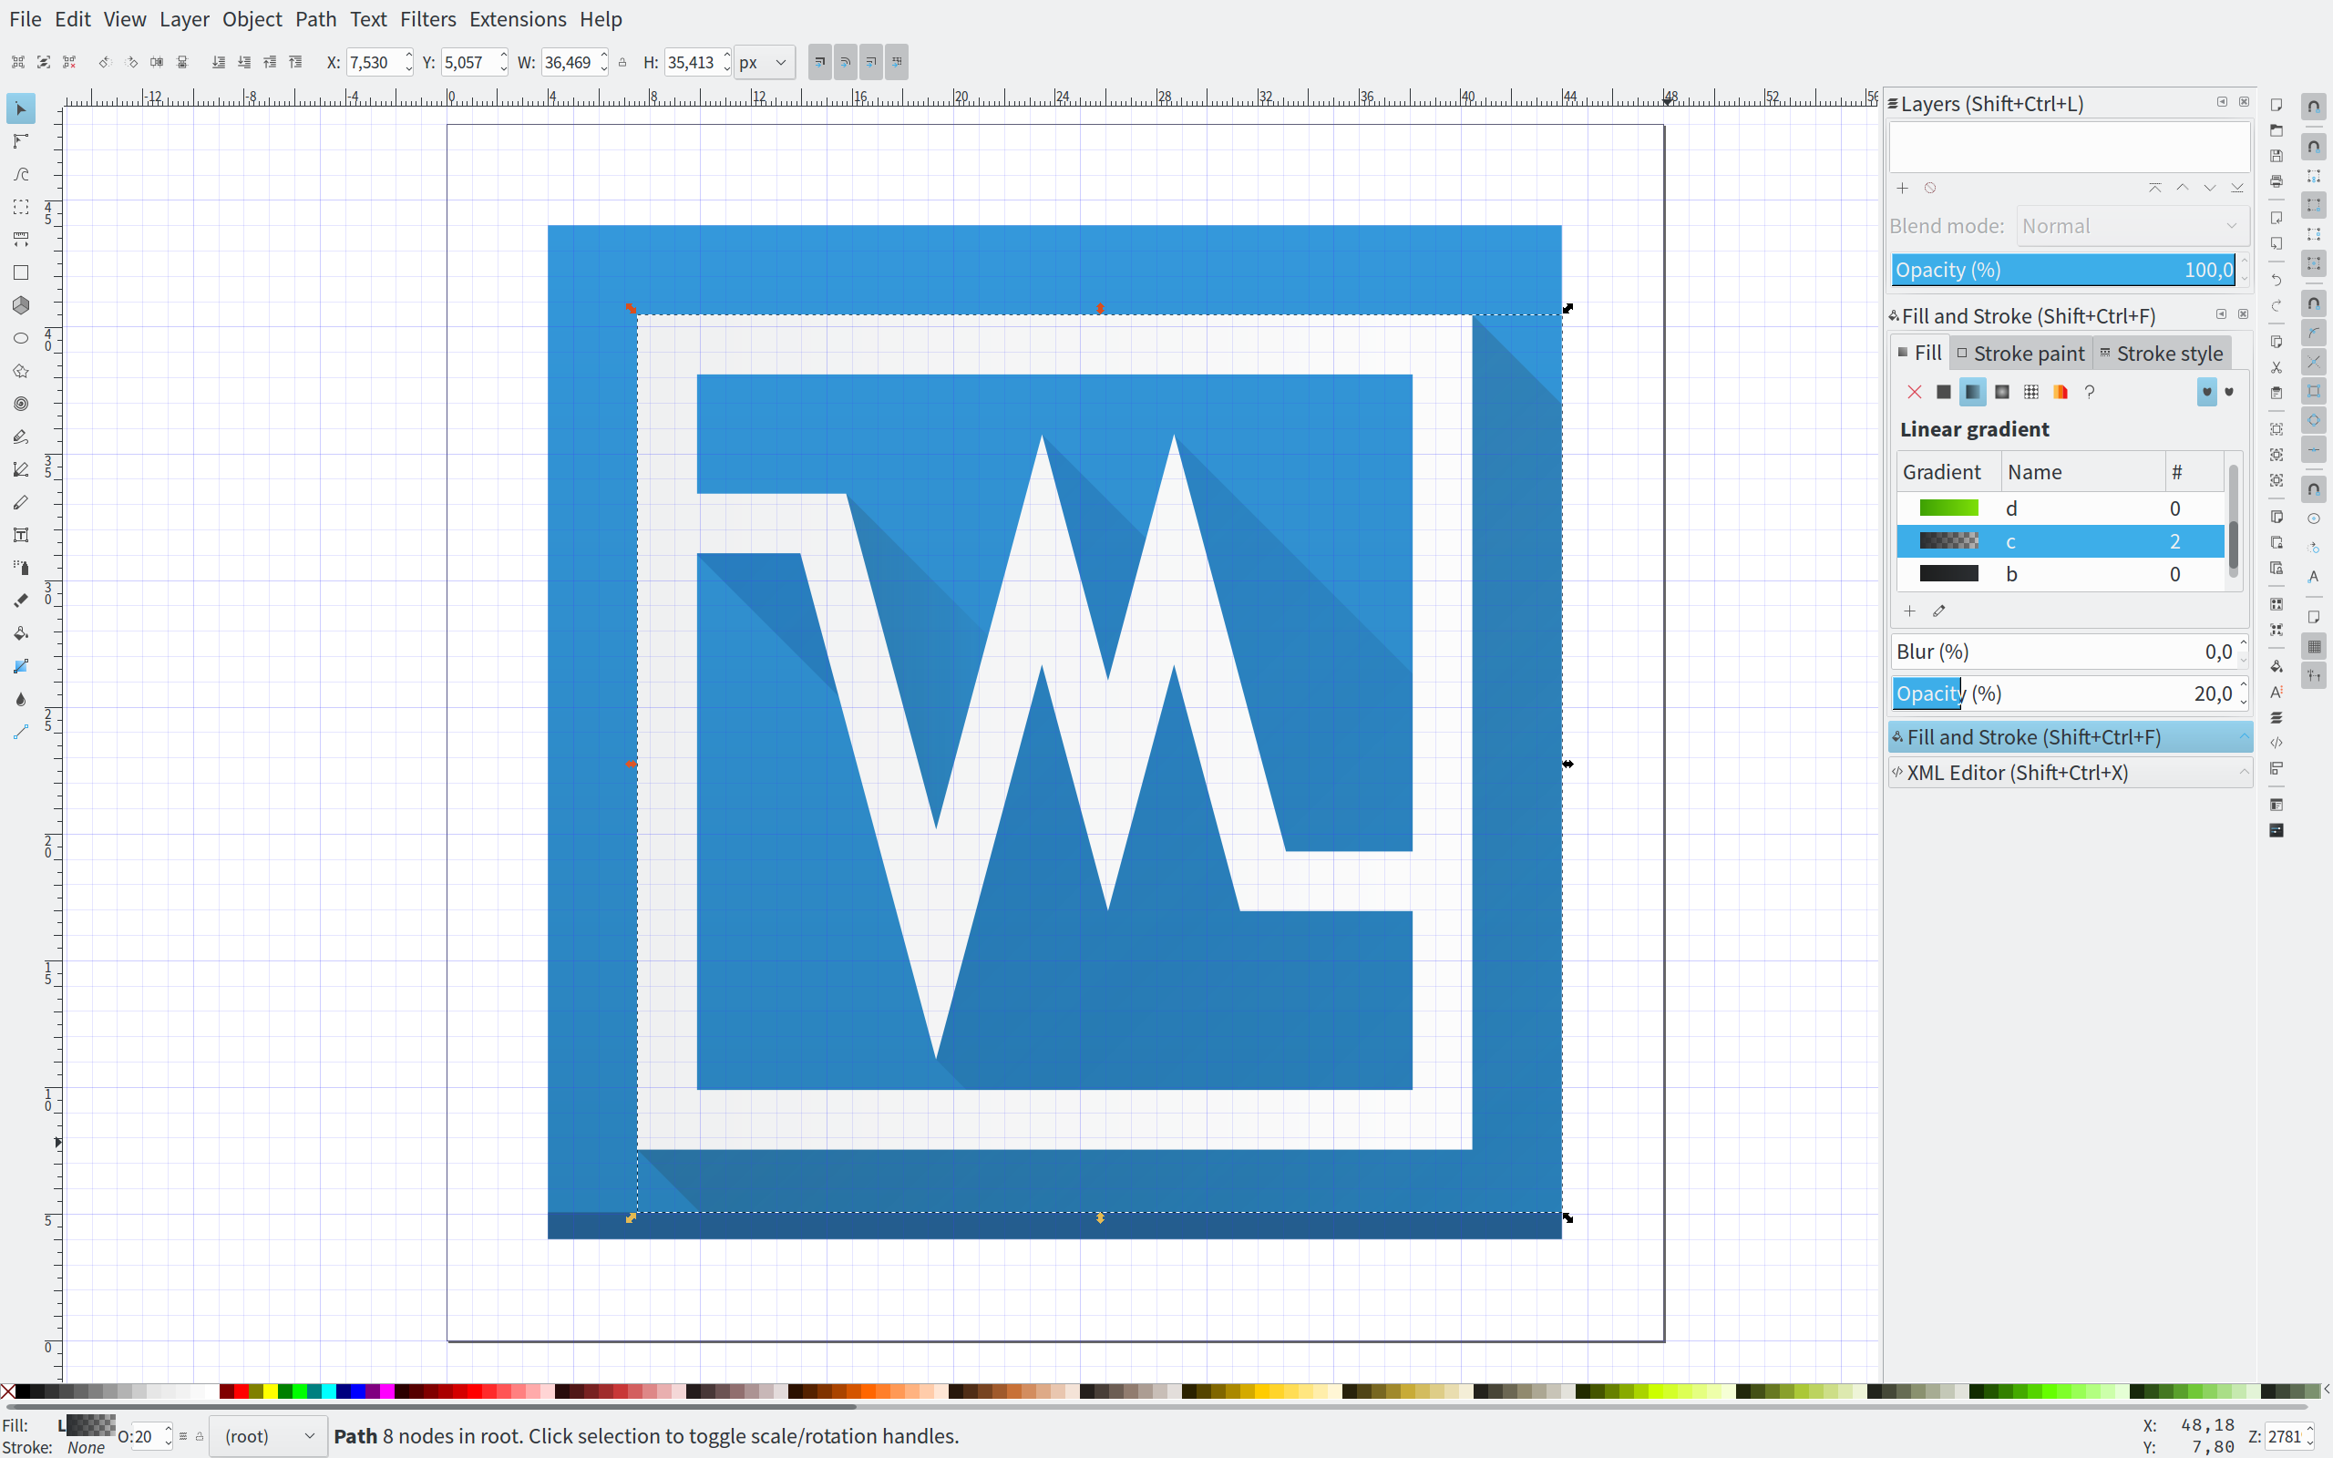Pick the 3D Box tool
The image size is (2333, 1458).
pos(20,305)
